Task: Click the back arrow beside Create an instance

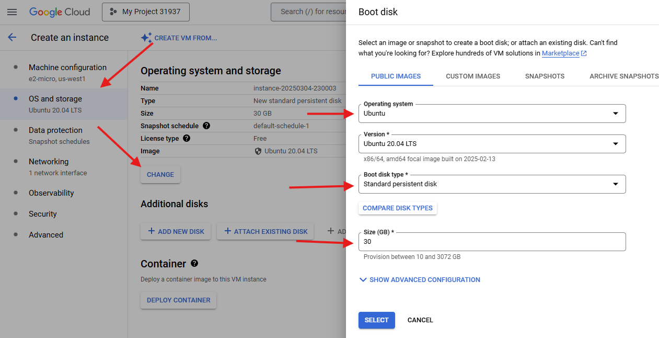Action: click(12, 37)
